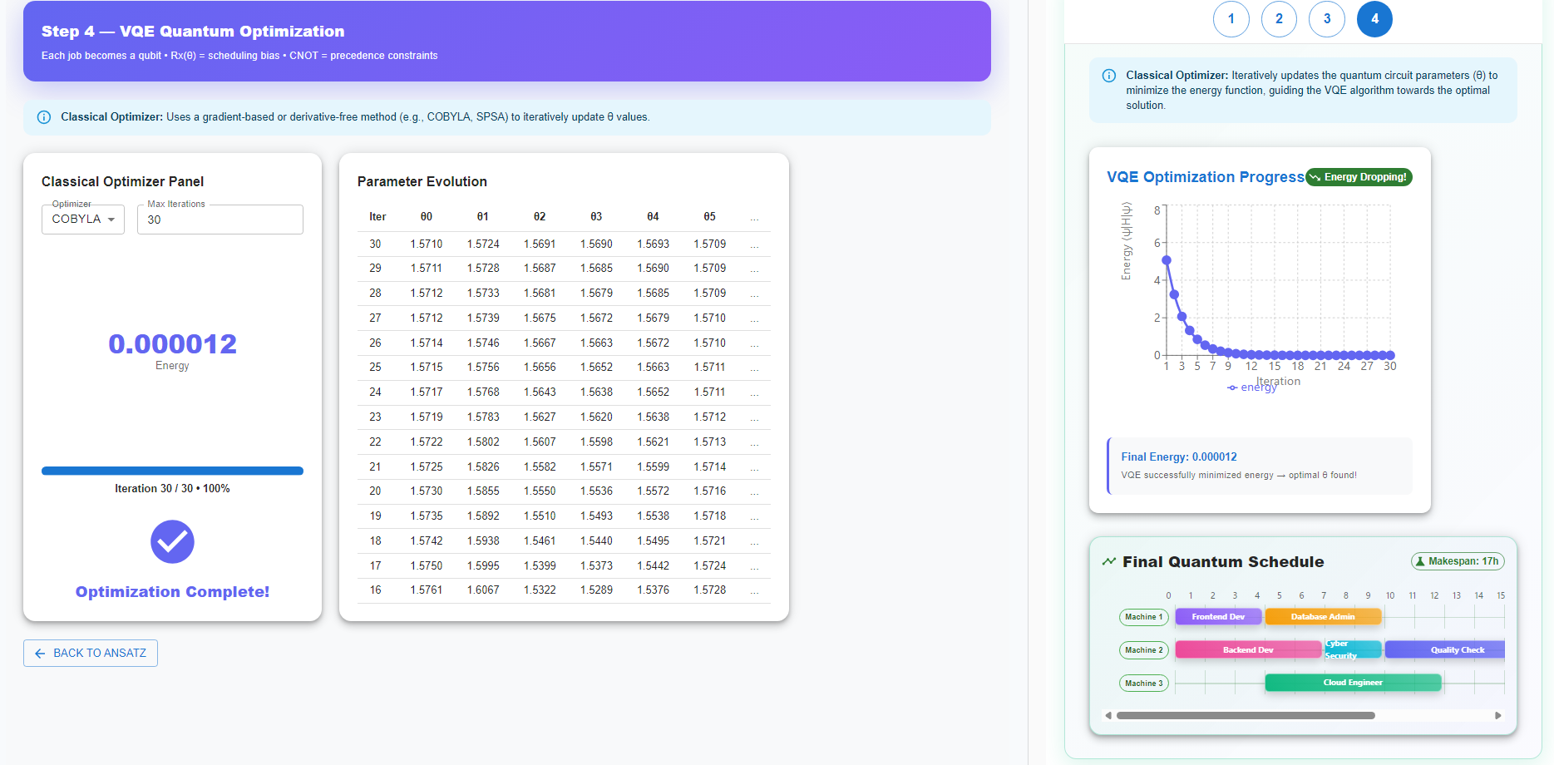Go to step 1 in the stepper
This screenshot has height=765, width=1554.
pos(1231,19)
